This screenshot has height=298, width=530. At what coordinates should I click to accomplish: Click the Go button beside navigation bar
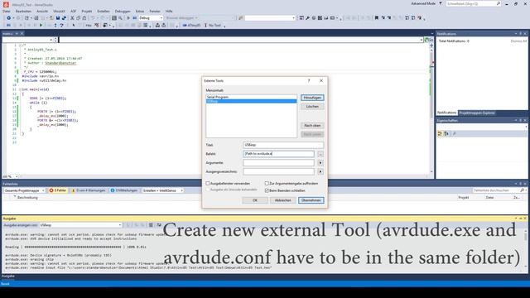pos(429,40)
